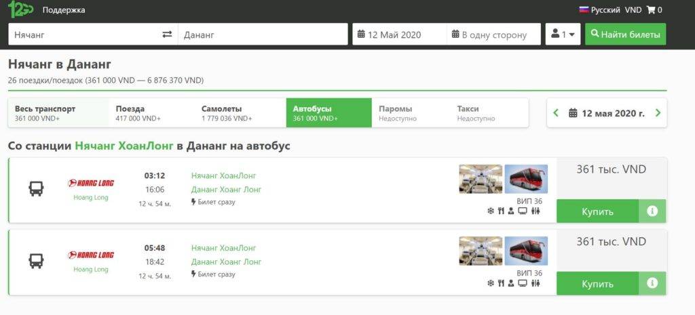Go to previous date with left chevron
695x315 pixels.
click(557, 113)
